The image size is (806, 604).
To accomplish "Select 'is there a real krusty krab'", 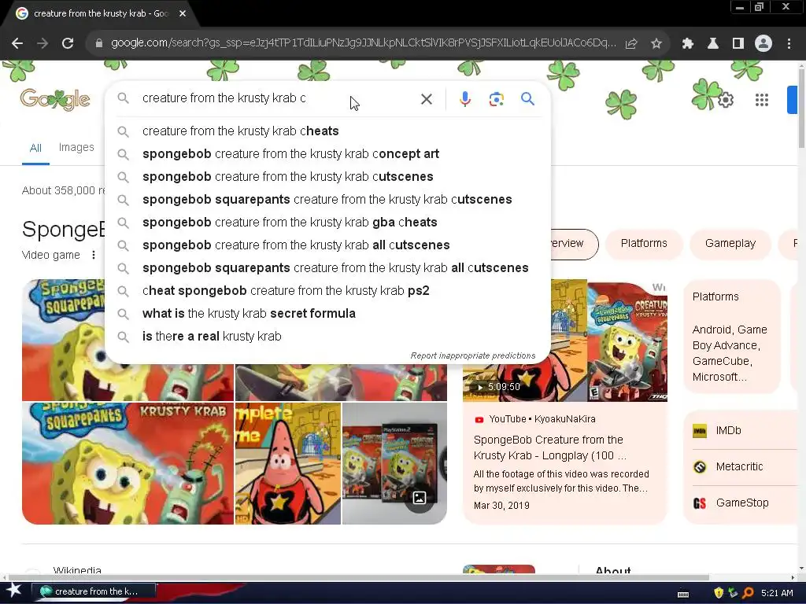I will click(328, 336).
